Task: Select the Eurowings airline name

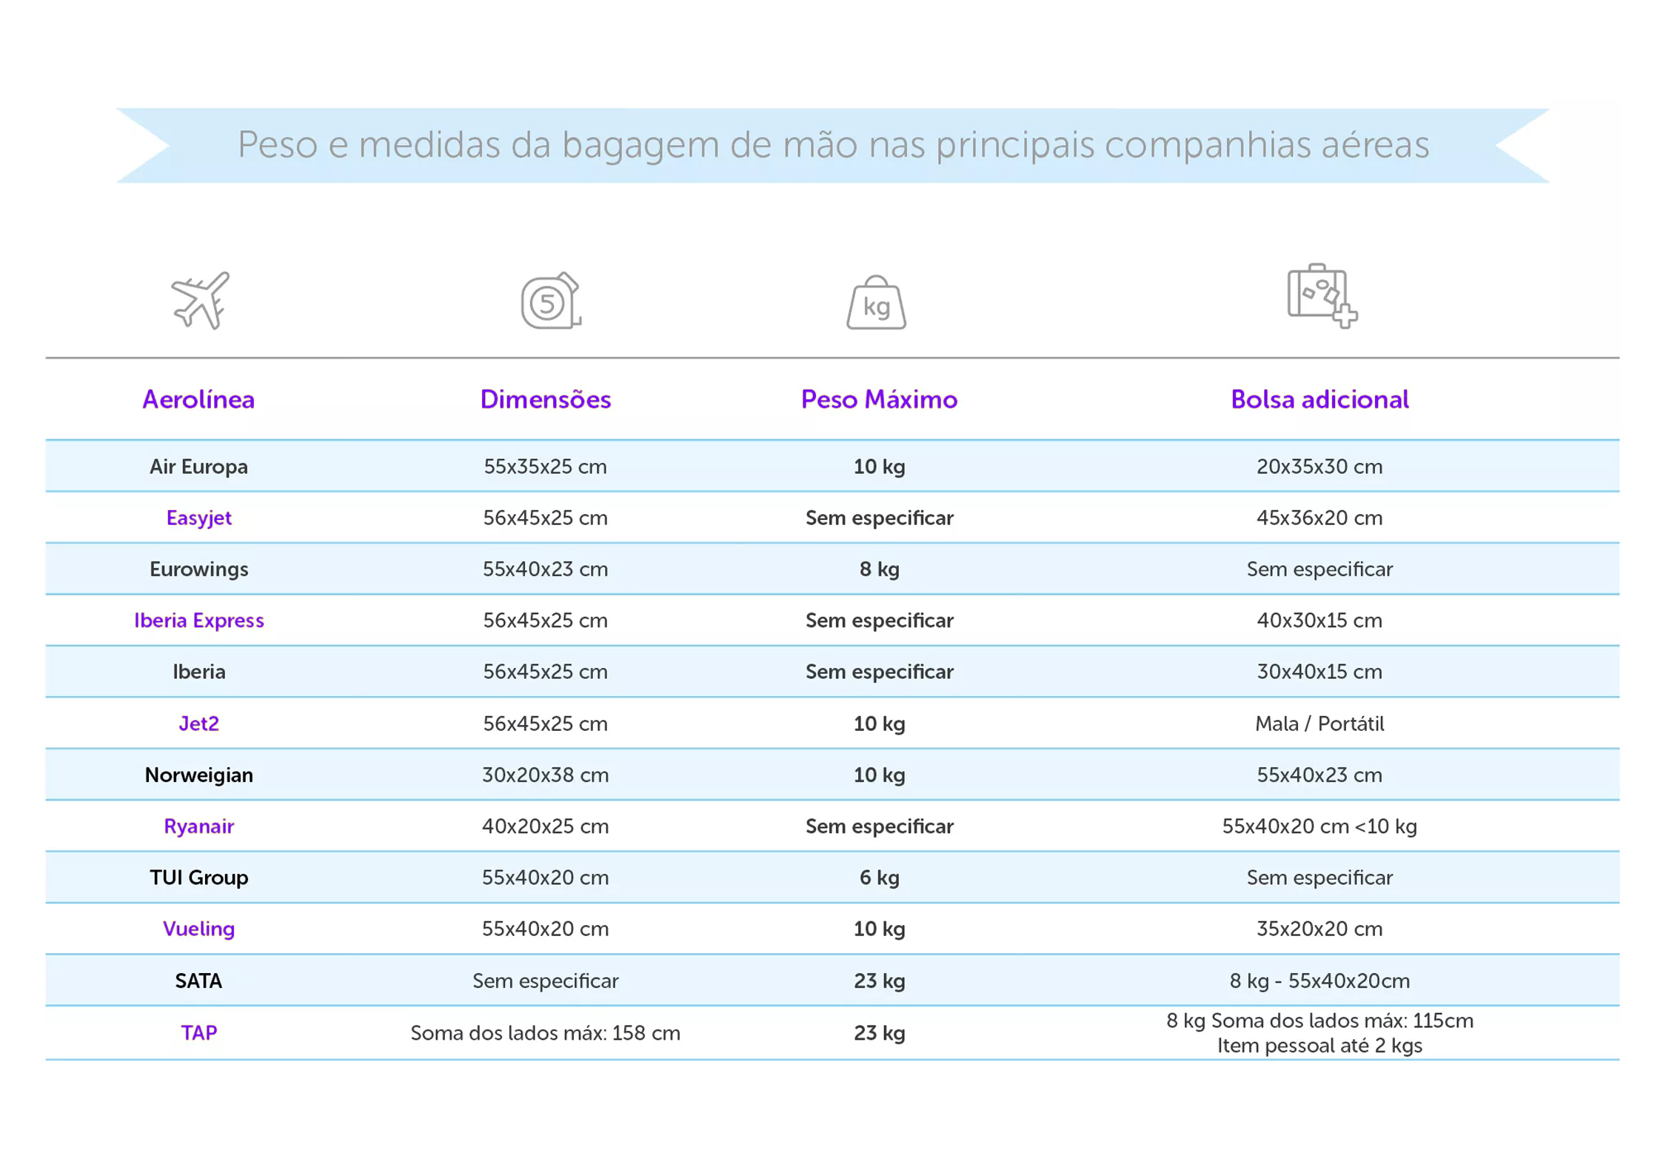Action: [198, 570]
